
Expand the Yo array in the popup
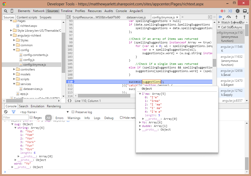pyautogui.click(x=140, y=123)
